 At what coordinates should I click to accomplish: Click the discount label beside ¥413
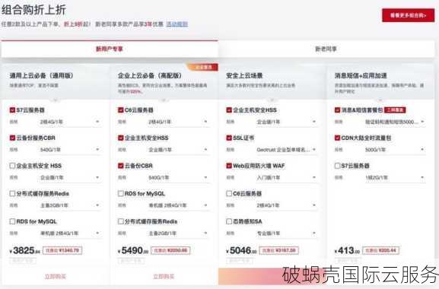click(x=380, y=250)
